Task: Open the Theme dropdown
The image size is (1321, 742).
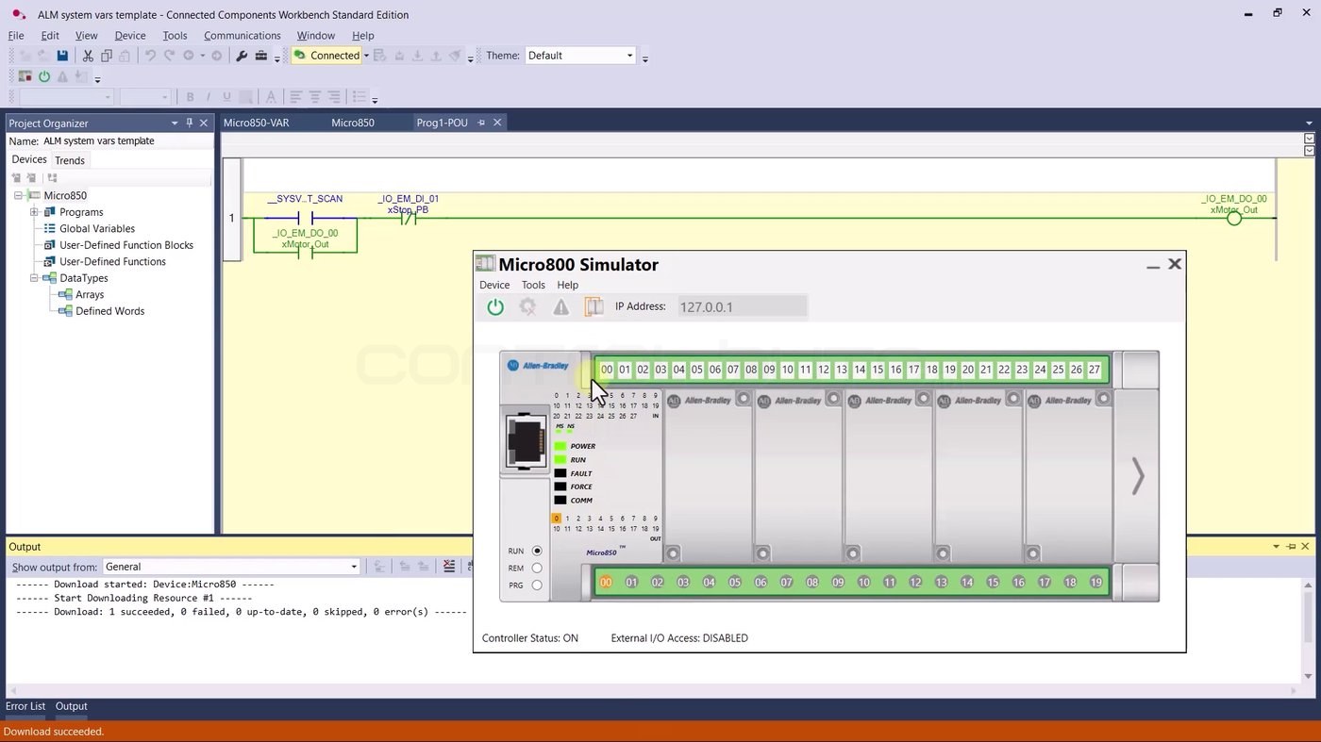Action: 629,56
